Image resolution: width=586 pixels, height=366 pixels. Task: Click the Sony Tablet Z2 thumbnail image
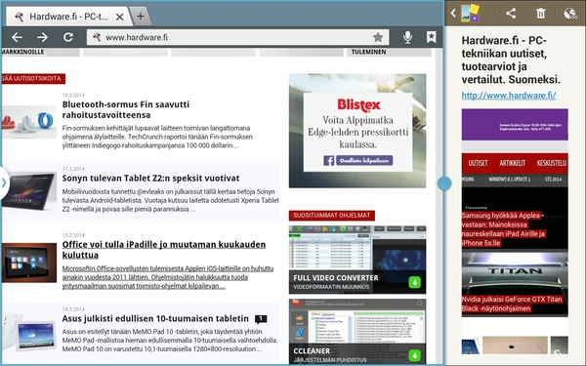click(28, 191)
